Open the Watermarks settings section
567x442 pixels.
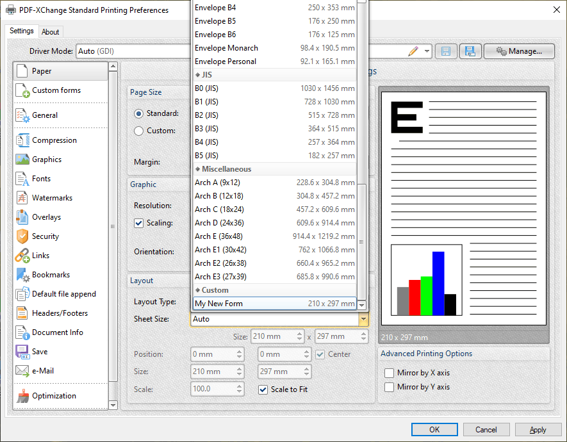coord(51,197)
